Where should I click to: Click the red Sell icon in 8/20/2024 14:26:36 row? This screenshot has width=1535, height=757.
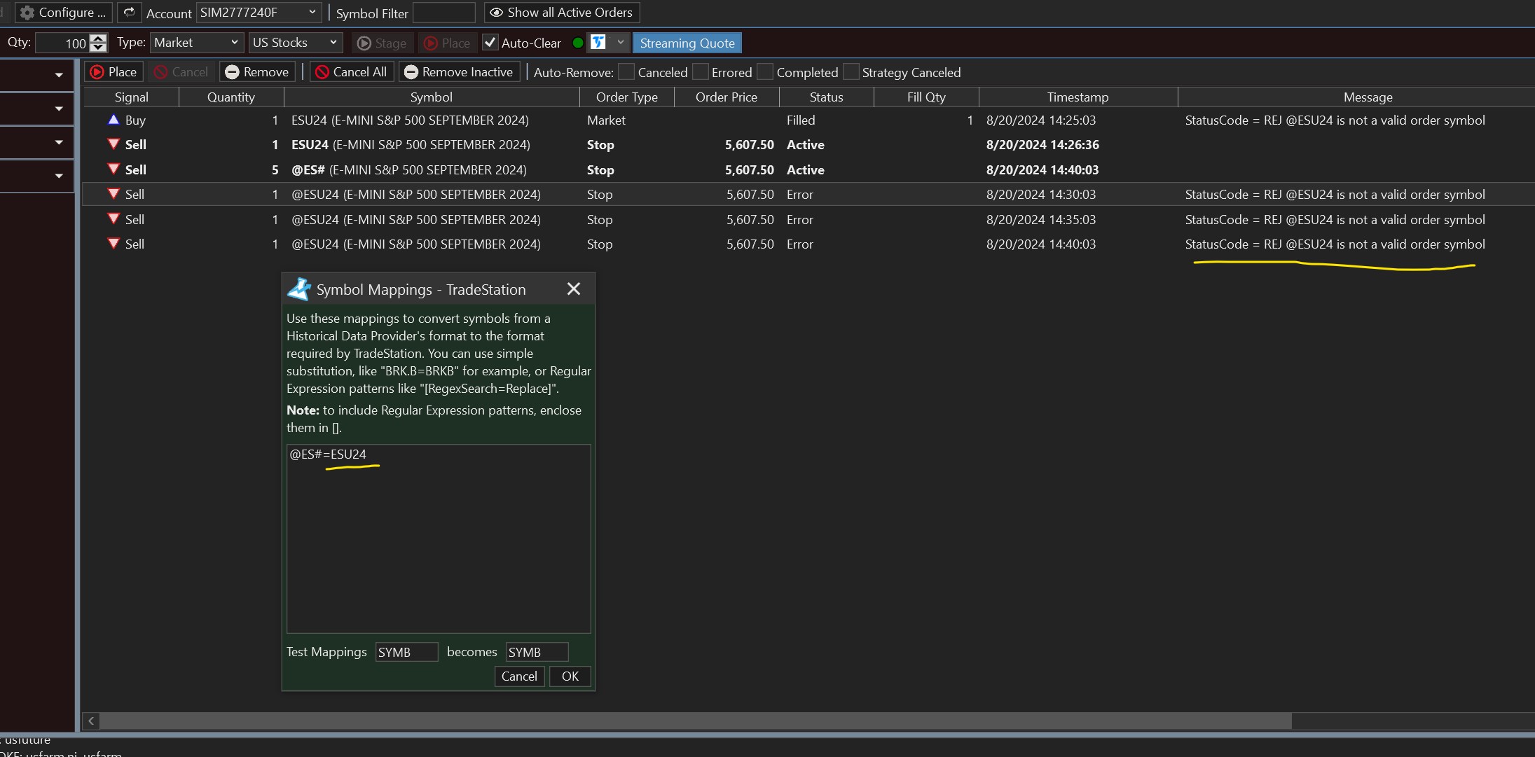coord(113,144)
